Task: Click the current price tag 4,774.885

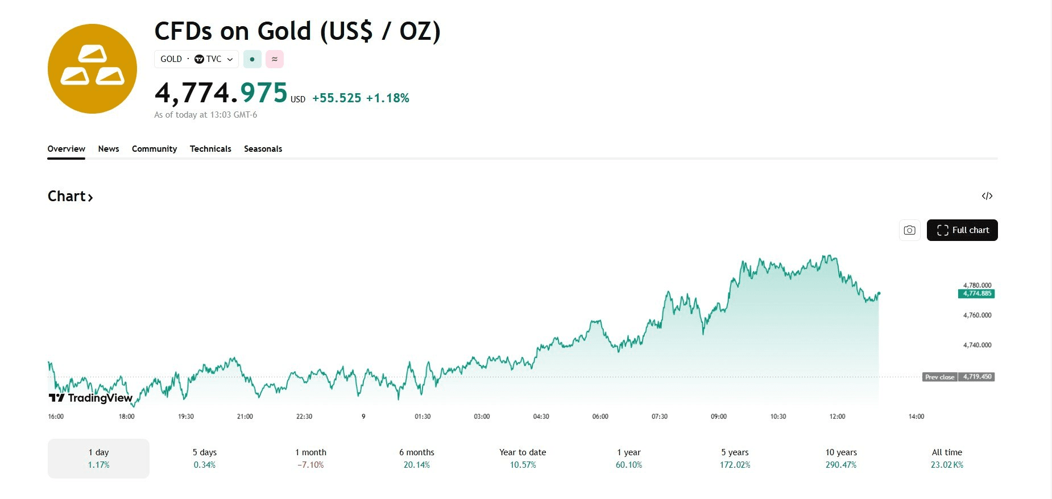Action: pos(976,294)
